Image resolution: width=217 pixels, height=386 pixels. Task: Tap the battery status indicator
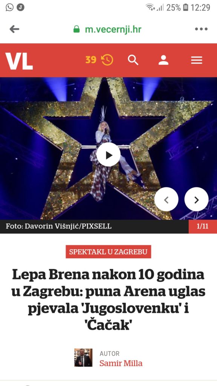(x=186, y=8)
